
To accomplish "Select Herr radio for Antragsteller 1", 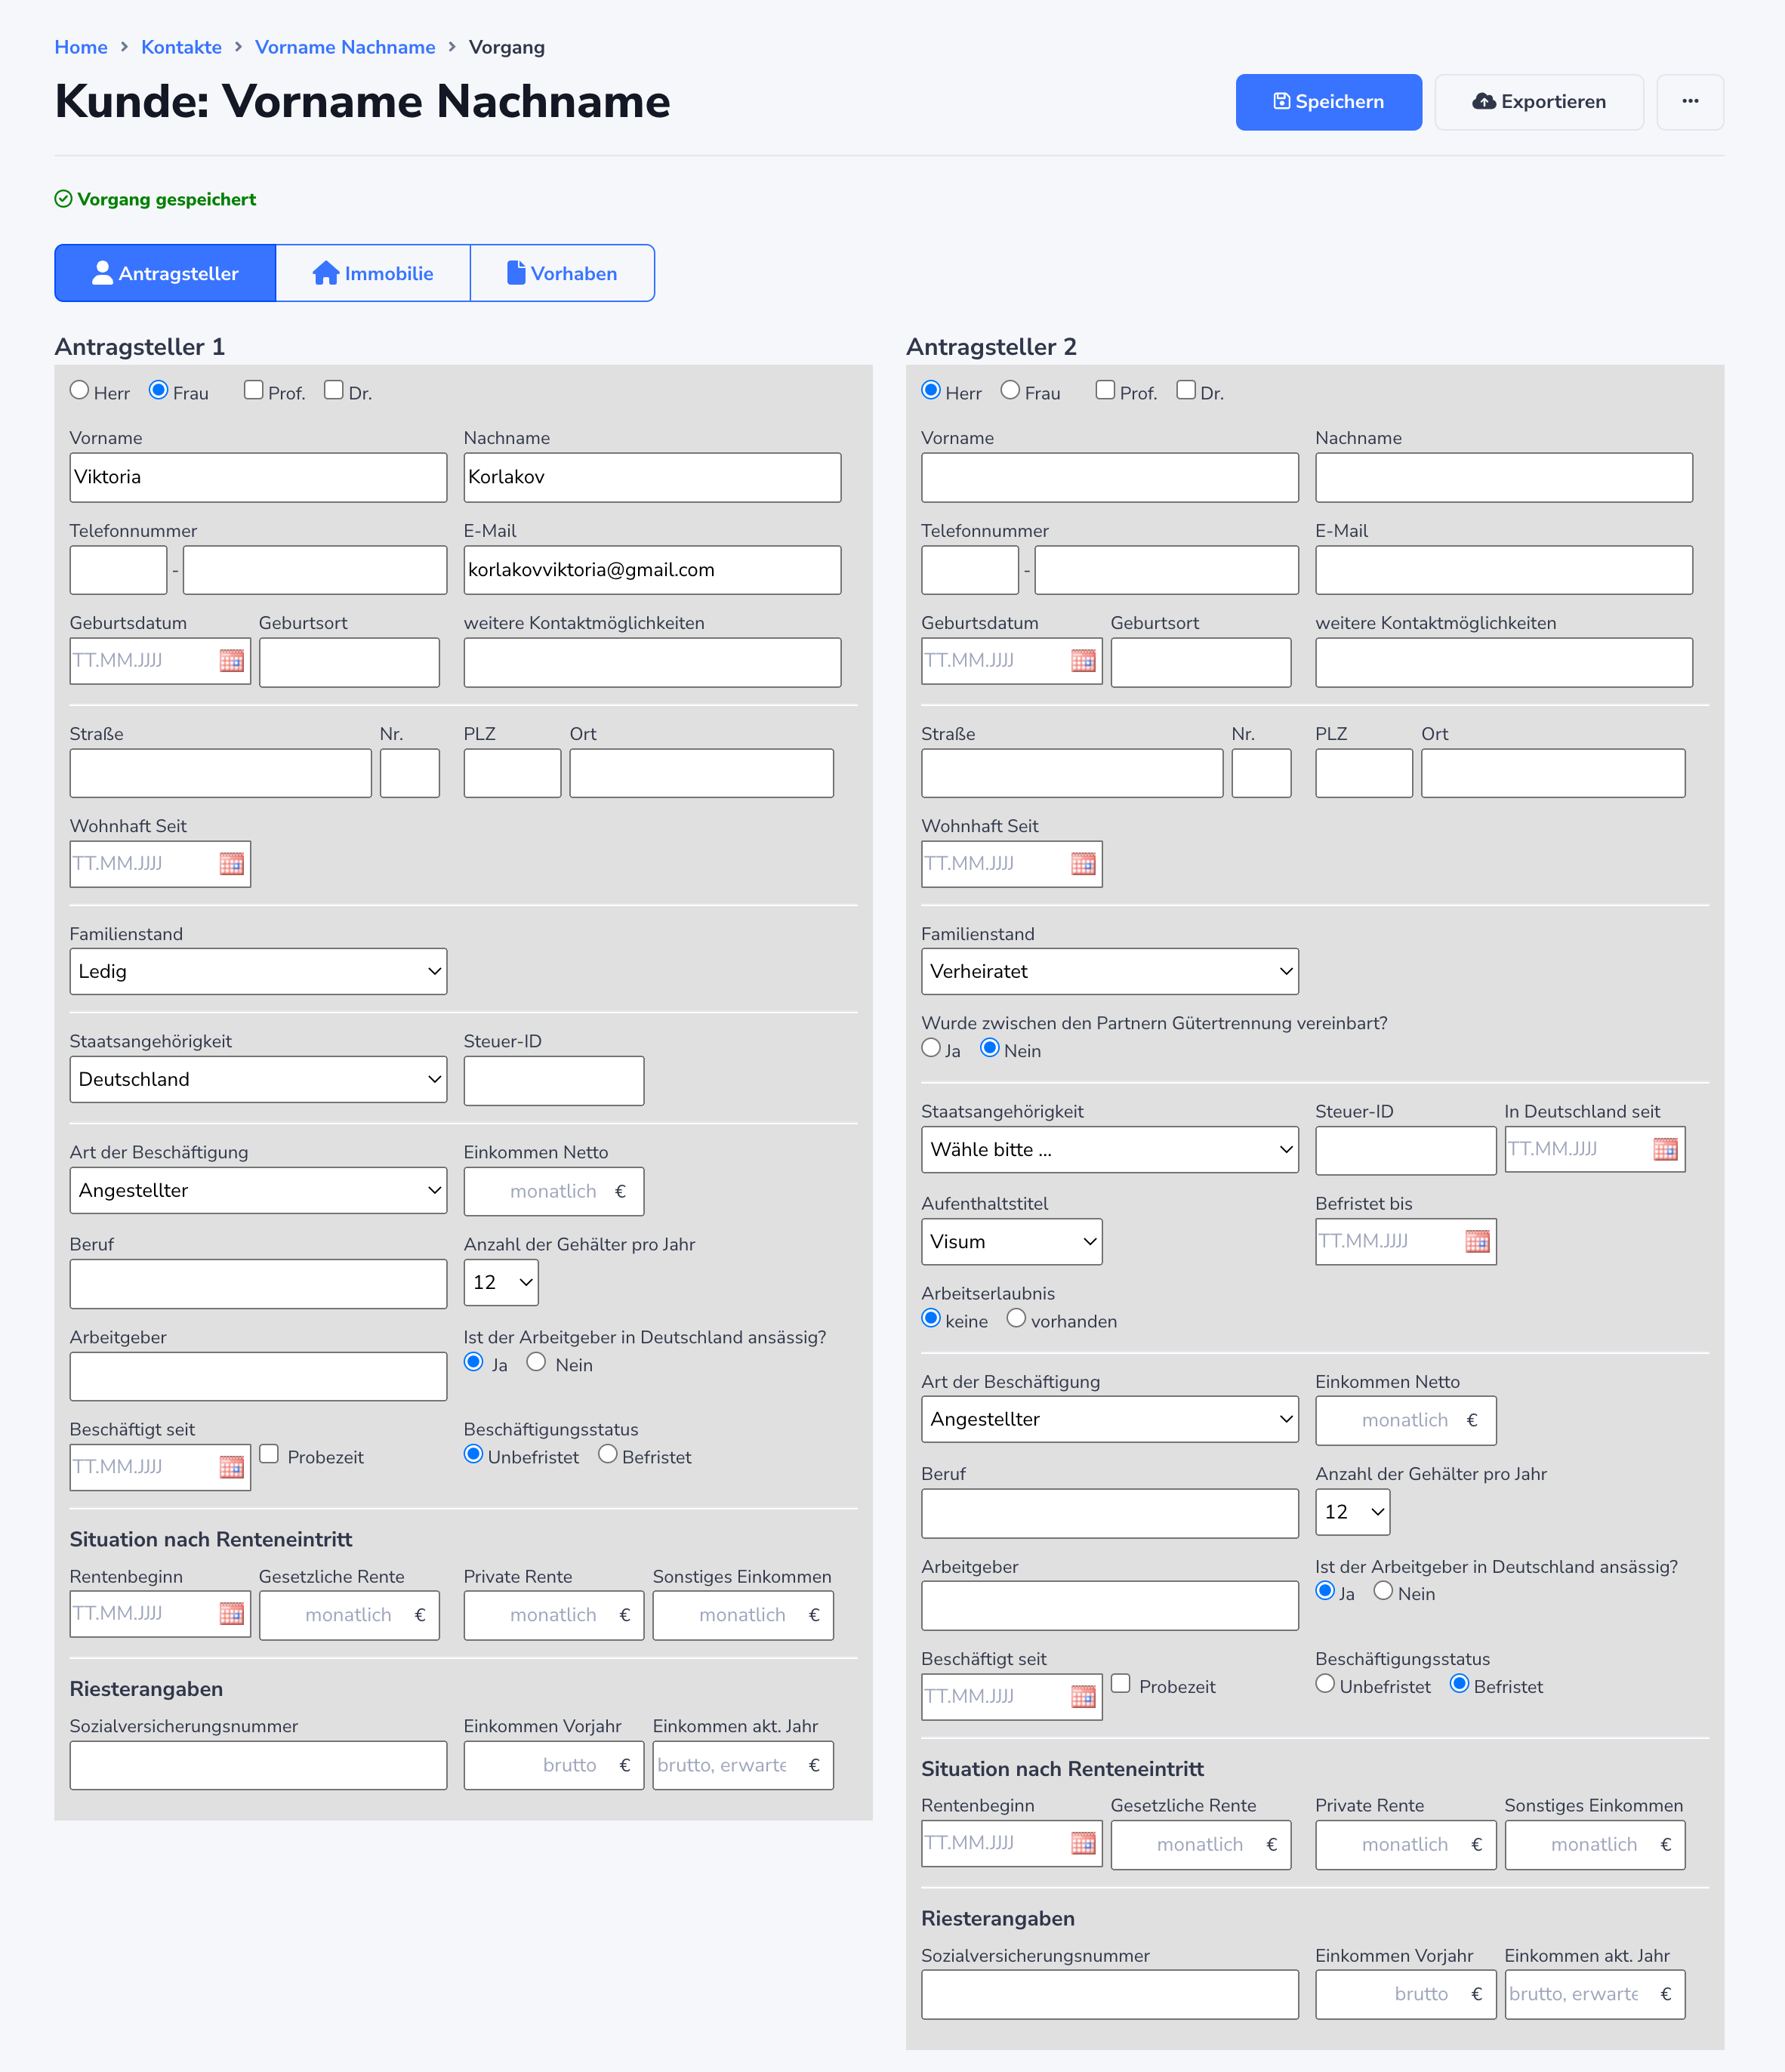I will tap(80, 391).
